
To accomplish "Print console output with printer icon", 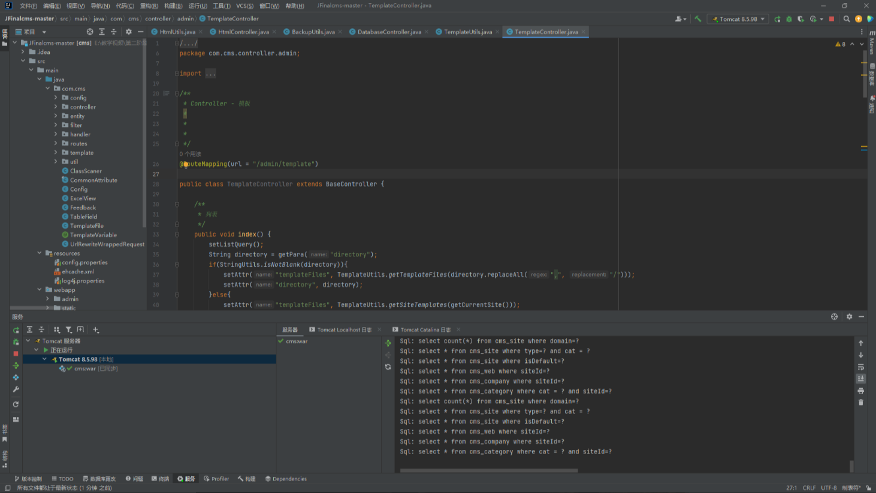I will 861,391.
